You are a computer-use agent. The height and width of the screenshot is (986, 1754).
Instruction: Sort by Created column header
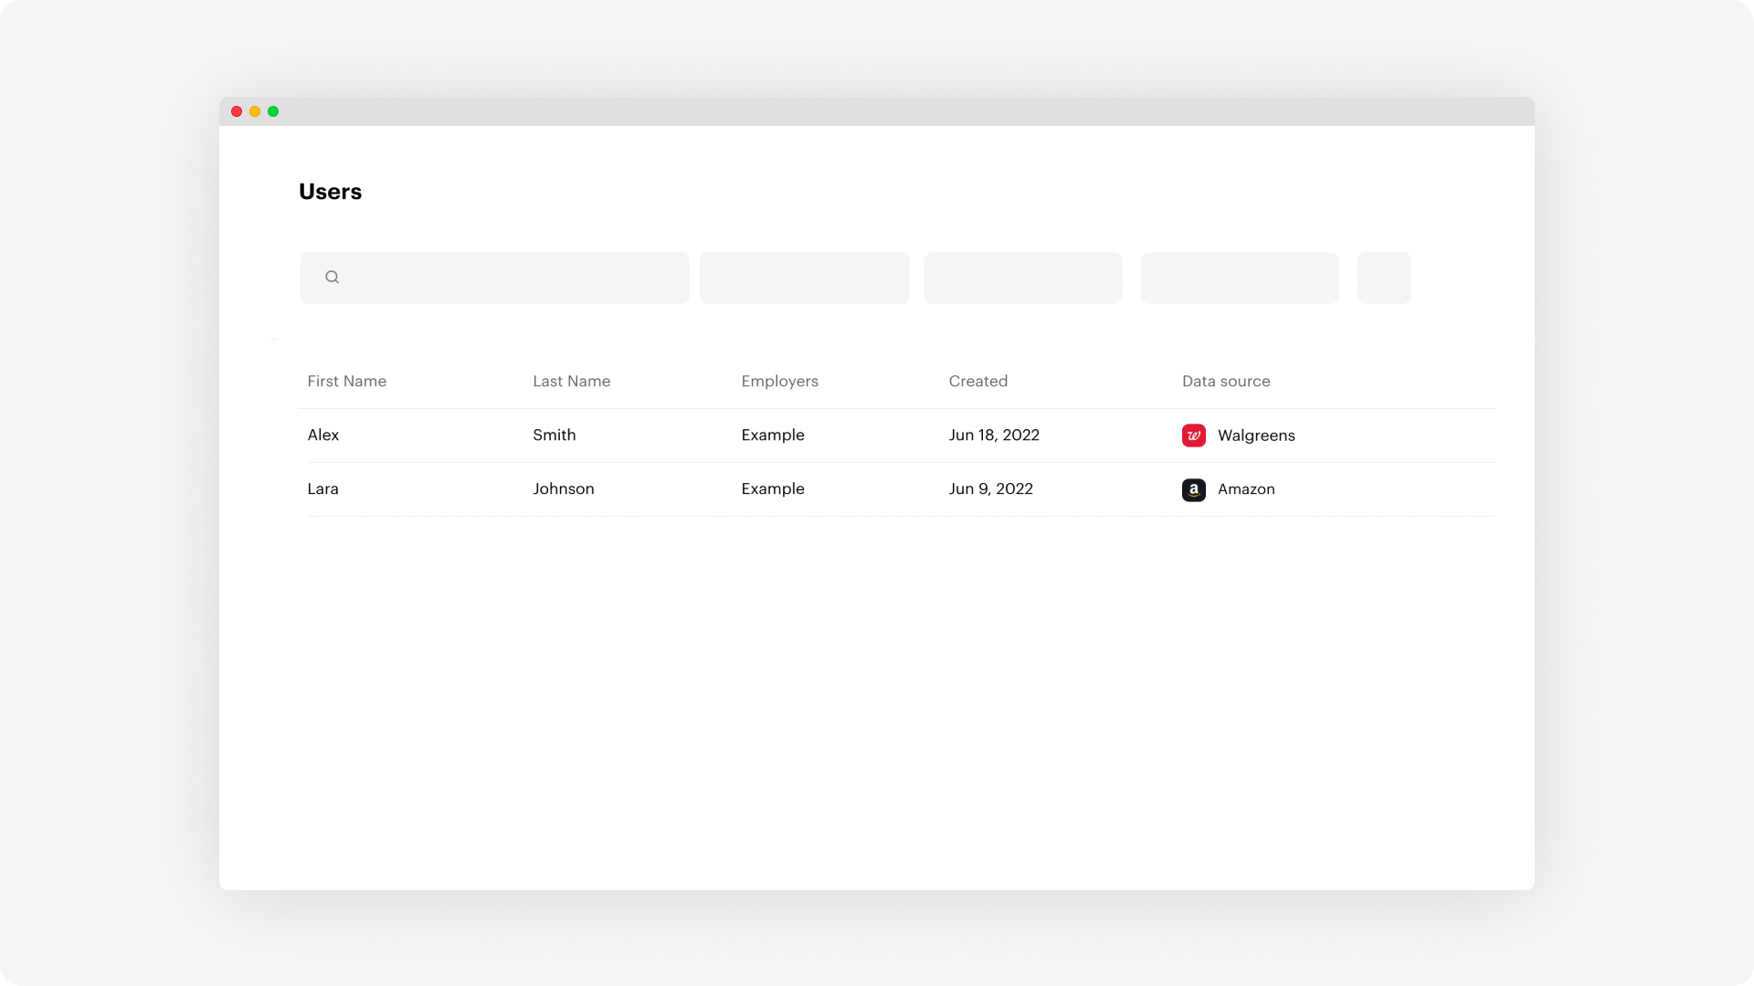coord(977,381)
